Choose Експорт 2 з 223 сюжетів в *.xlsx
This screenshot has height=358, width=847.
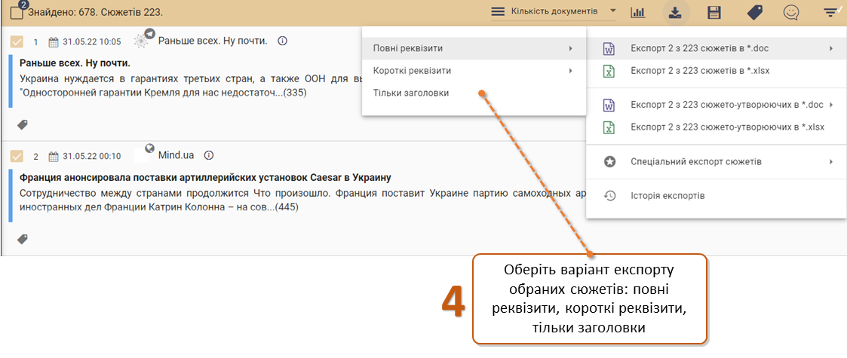717,71
